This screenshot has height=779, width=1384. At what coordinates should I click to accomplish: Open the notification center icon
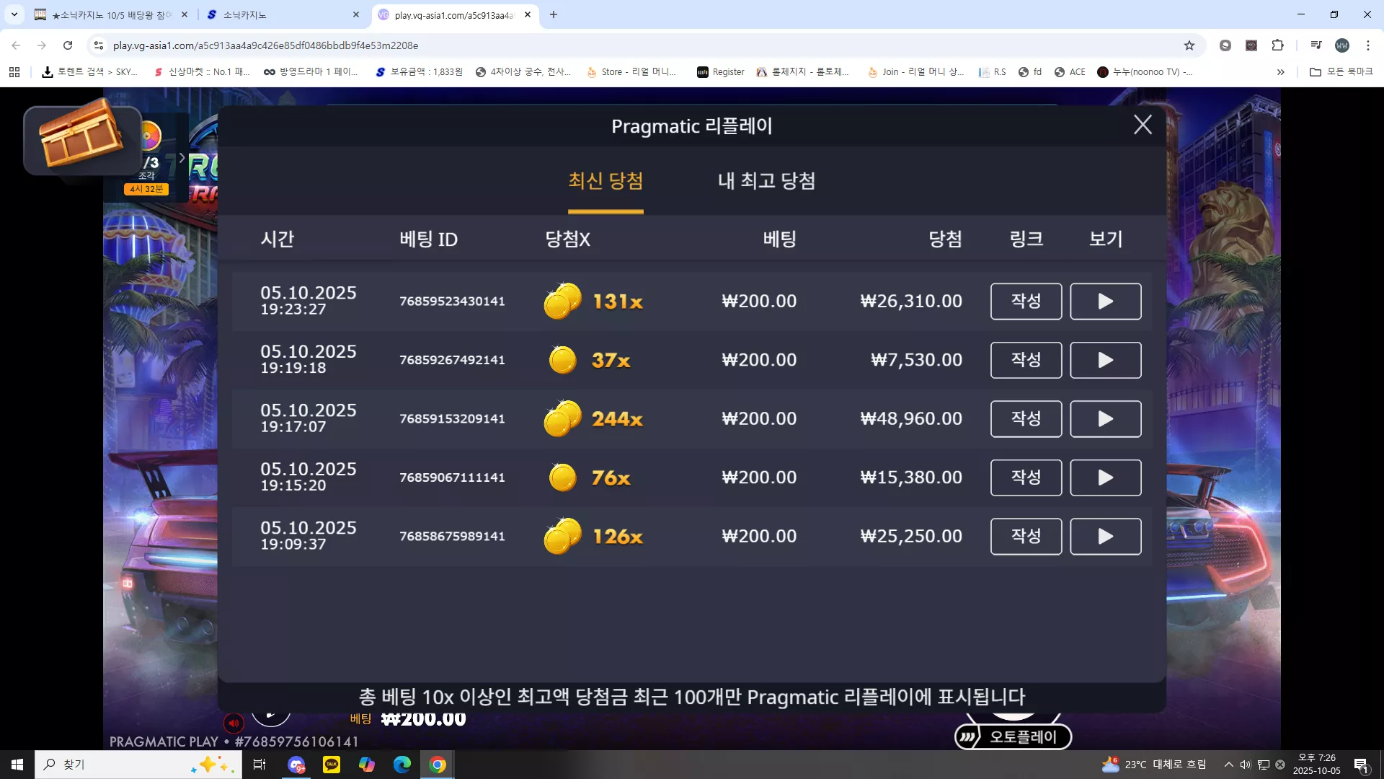pyautogui.click(x=1361, y=765)
